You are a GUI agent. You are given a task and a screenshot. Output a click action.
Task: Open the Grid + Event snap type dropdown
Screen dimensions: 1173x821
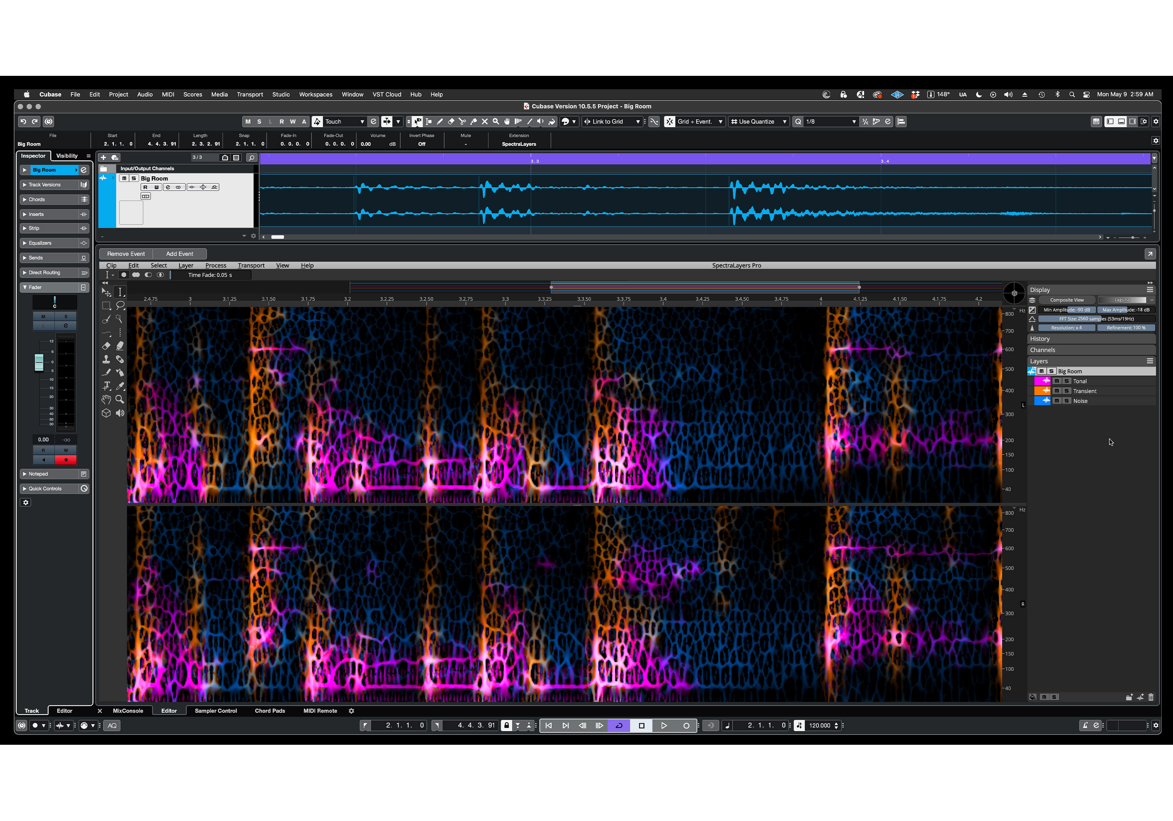tap(700, 122)
